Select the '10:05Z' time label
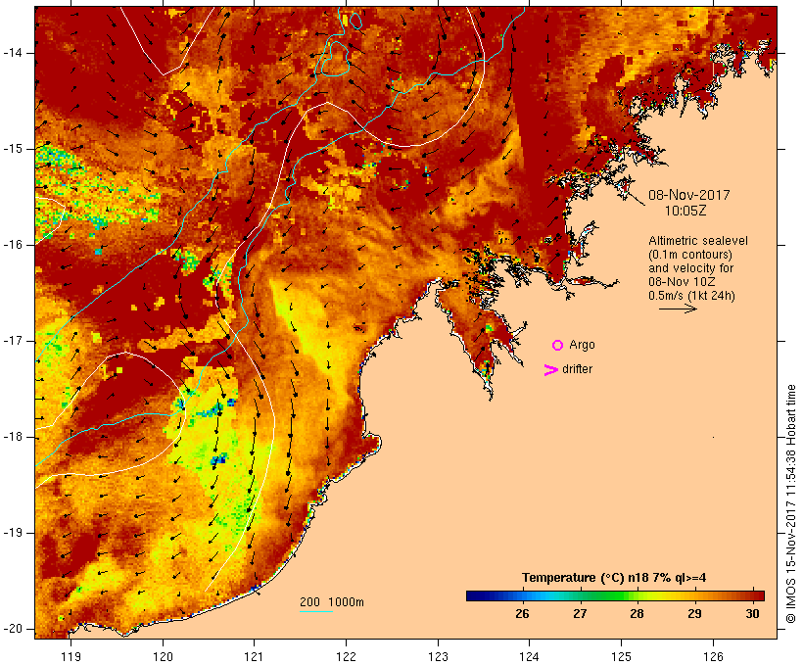This screenshot has width=803, height=666. coord(685,211)
